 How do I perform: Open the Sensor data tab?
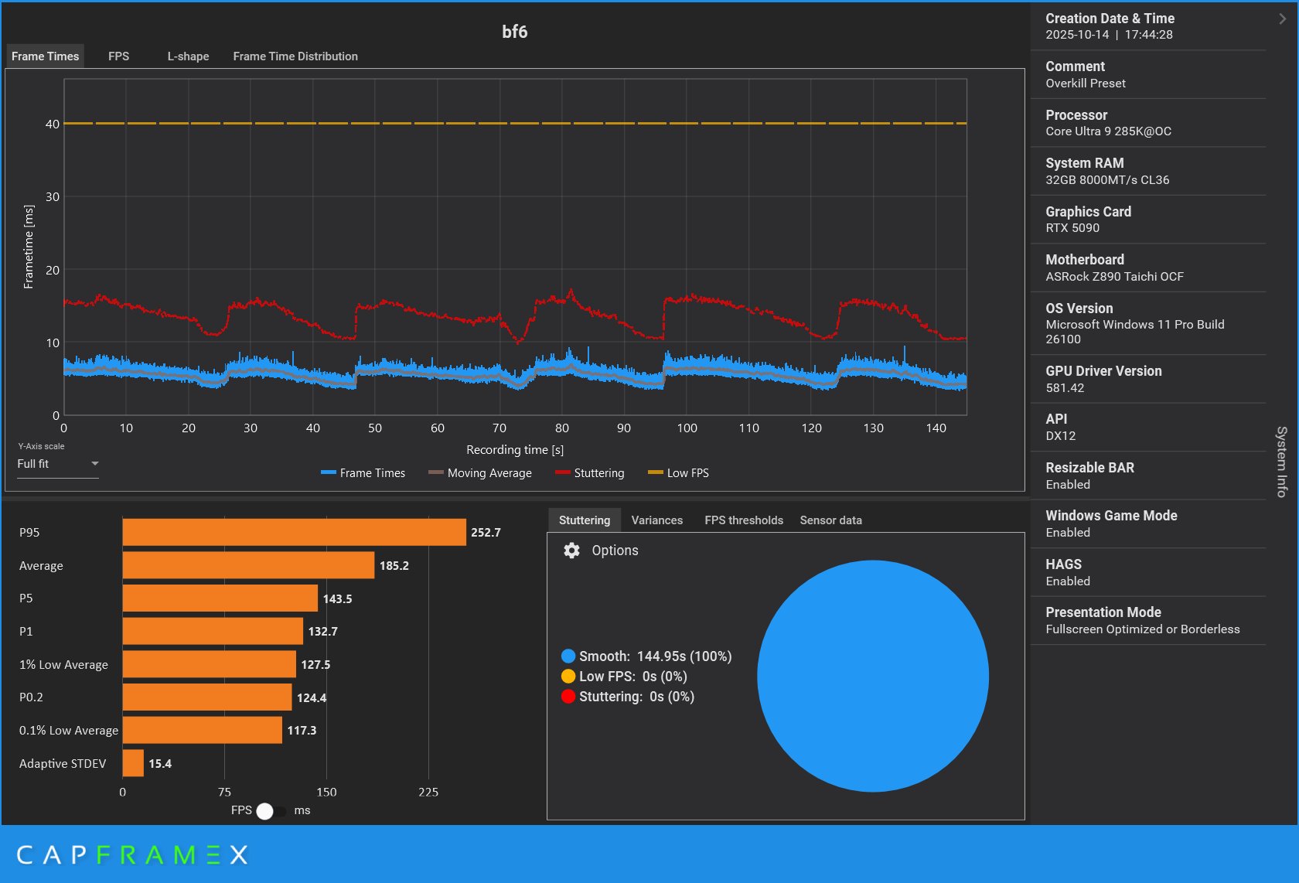click(830, 520)
